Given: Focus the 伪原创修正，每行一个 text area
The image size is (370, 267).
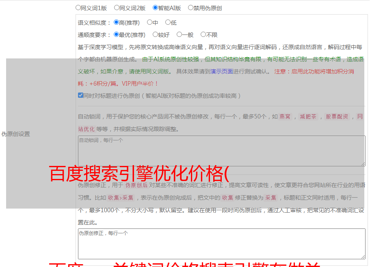Looking at the screenshot, I should point(222,244).
